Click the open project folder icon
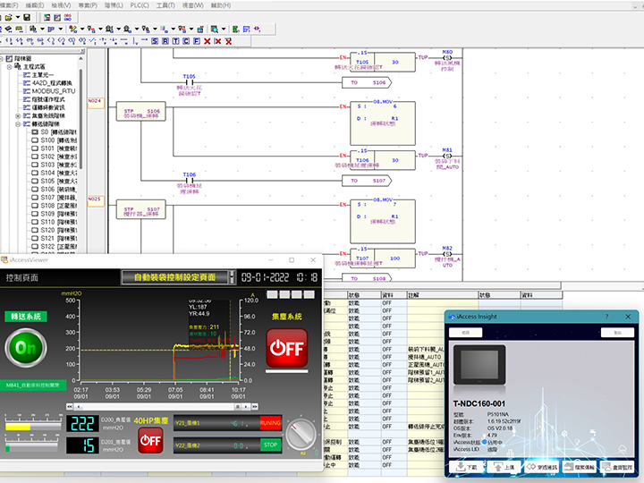This screenshot has height=483, width=644. [8, 17]
